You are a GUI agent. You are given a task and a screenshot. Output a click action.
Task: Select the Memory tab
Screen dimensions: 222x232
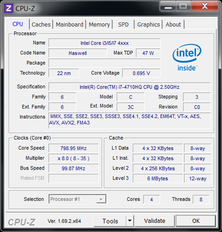[99, 24]
